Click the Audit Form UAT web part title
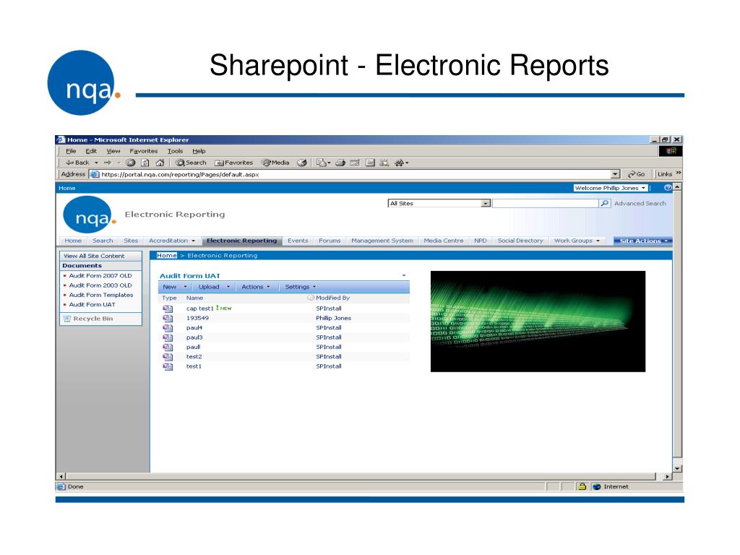 [x=190, y=276]
